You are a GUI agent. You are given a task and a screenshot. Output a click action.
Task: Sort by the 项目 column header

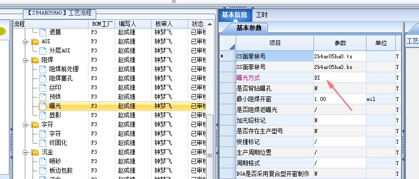click(x=275, y=43)
